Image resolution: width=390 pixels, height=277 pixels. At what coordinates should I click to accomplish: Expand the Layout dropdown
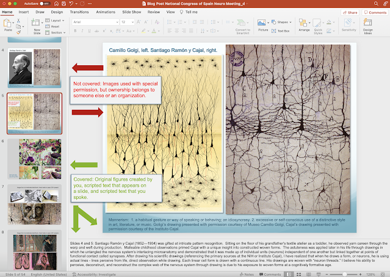click(55, 20)
